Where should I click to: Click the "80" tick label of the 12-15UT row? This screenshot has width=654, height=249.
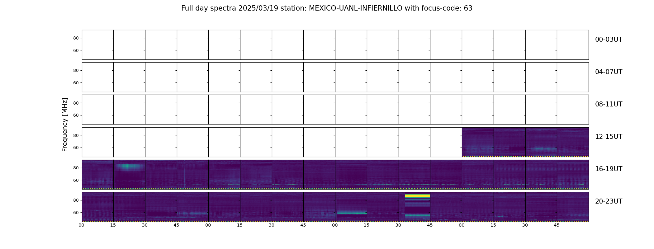point(76,135)
